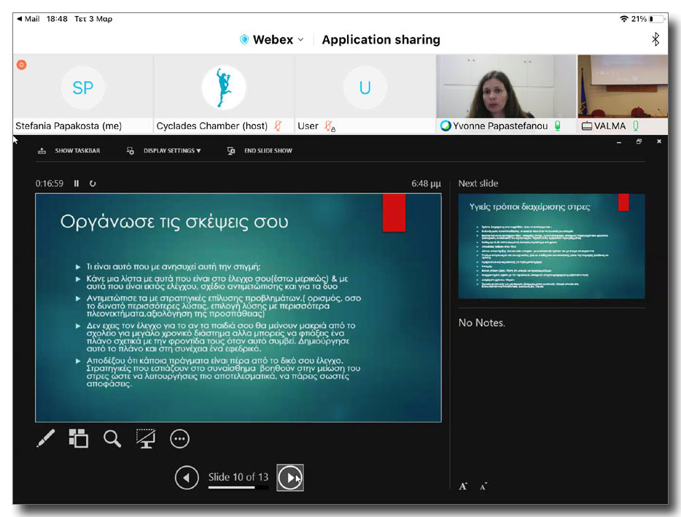This screenshot has width=681, height=517.
Task: Go back to the previous slide arrow
Action: click(187, 478)
